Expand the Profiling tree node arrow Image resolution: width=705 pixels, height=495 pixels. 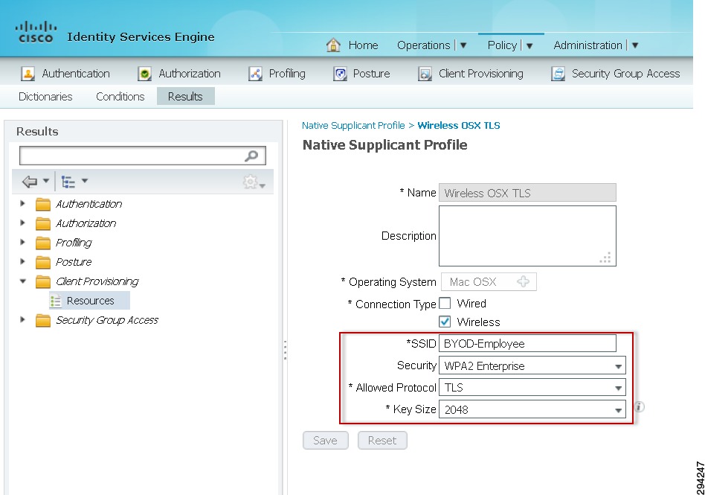pos(22,242)
